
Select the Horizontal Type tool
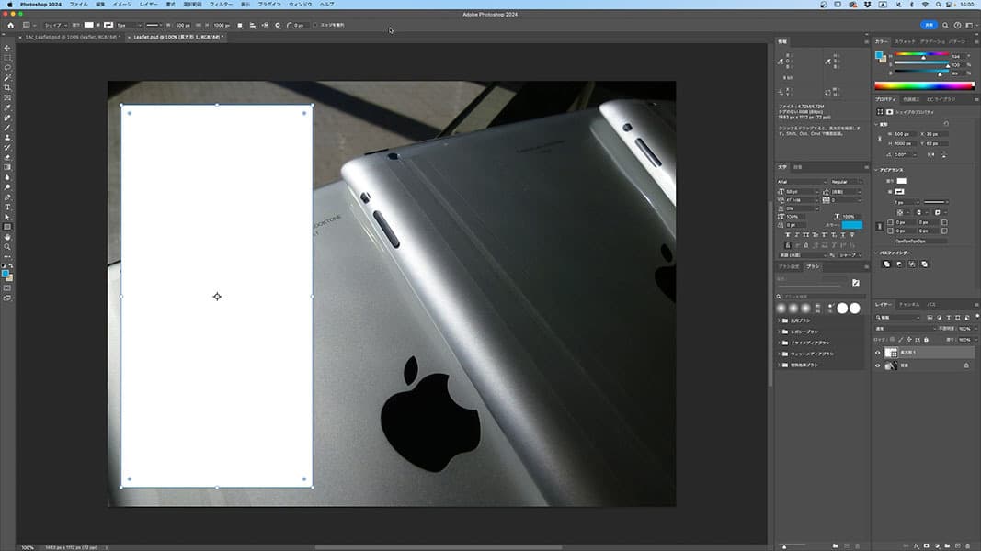click(7, 207)
